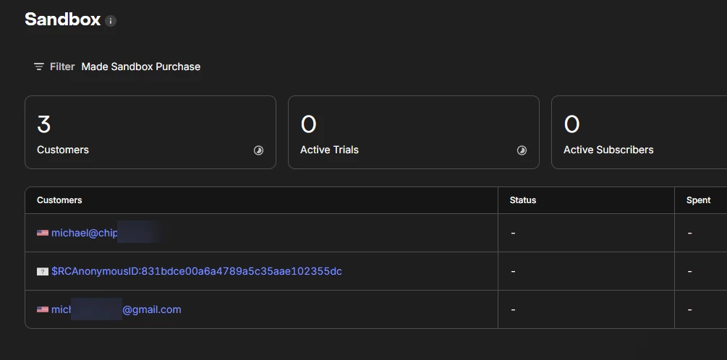Click the Status cell in the $RCAnonymousID row
This screenshot has height=360, width=727.
[586, 271]
